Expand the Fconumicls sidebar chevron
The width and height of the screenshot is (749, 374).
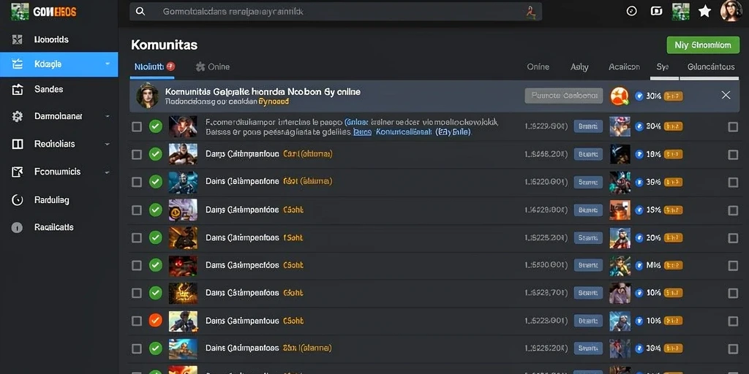click(108, 172)
